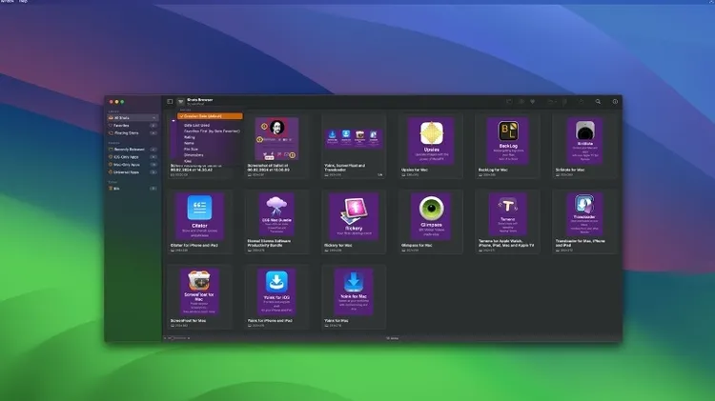Select All Shots in the sidebar

tap(123, 116)
